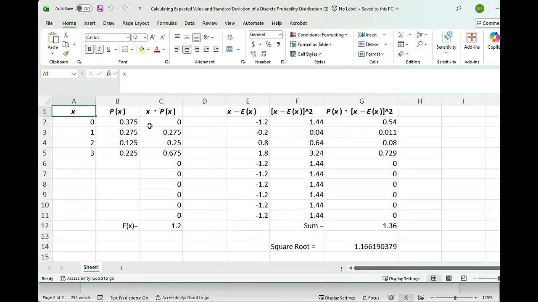Image resolution: width=538 pixels, height=302 pixels.
Task: Apply middle vertical alignment
Action: [187, 37]
